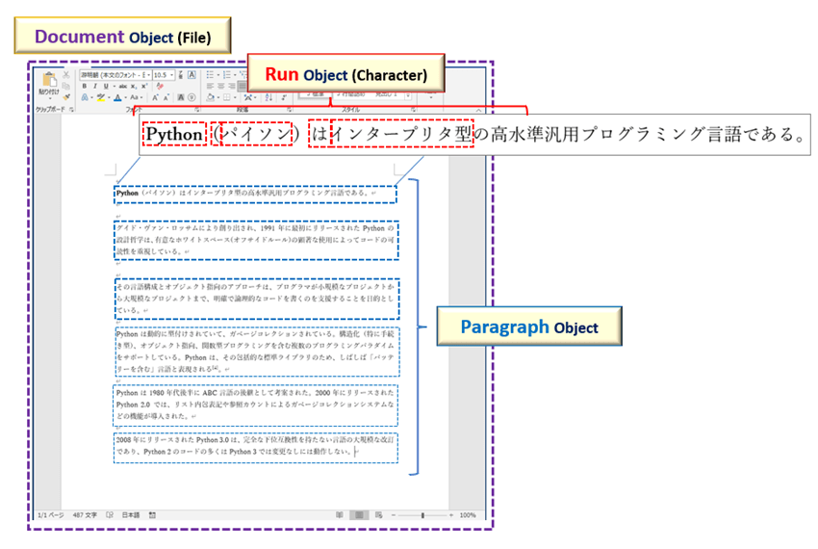Open the Asian layout dropdown
818x549 pixels.
(254, 97)
